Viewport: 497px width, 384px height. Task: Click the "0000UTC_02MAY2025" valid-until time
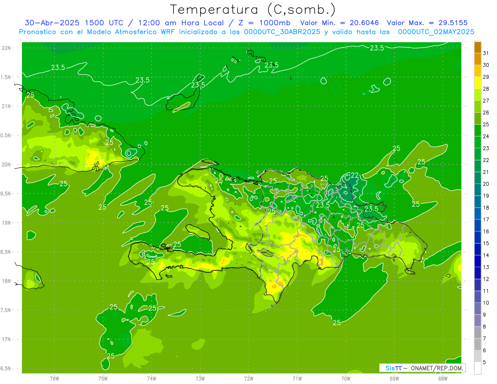436,32
